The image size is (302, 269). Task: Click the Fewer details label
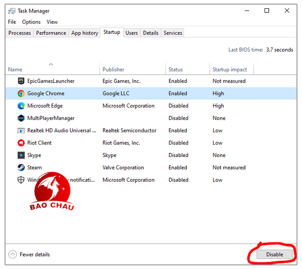[x=35, y=254]
